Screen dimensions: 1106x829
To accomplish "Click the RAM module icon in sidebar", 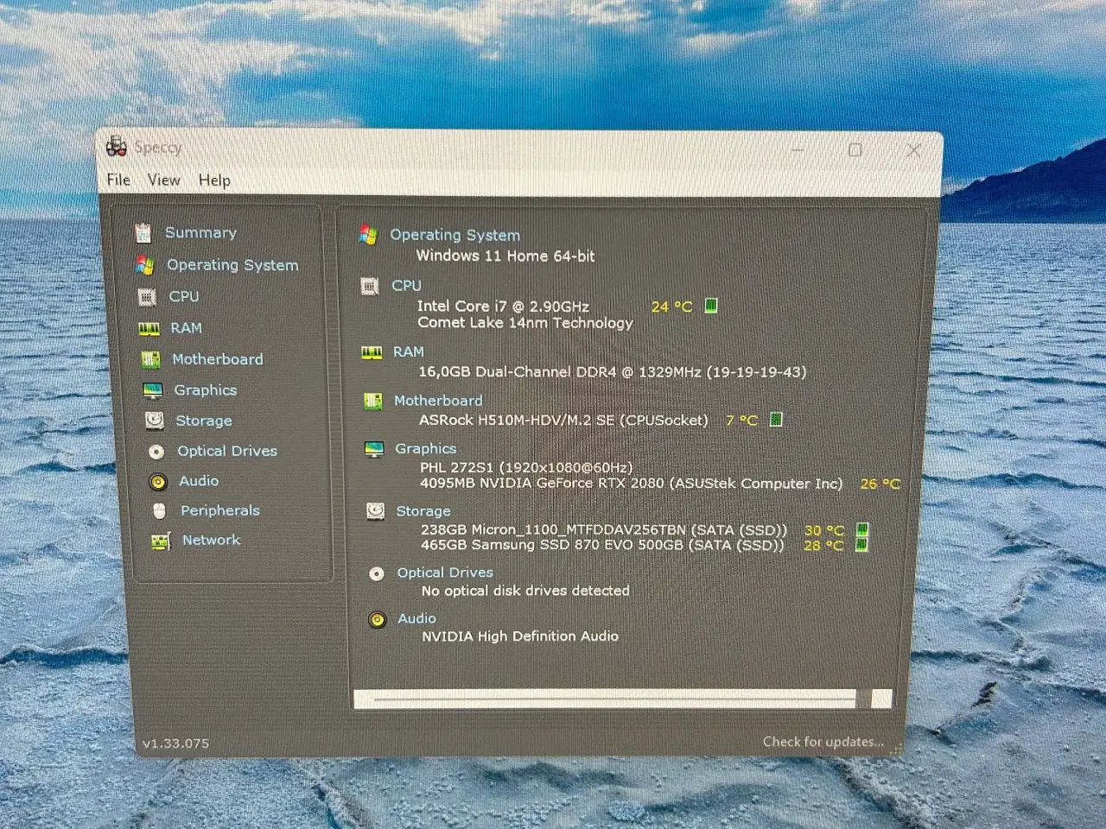I will [x=149, y=329].
